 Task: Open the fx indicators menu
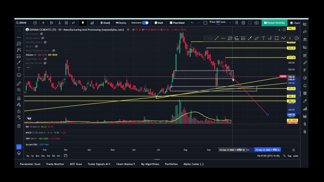point(59,23)
